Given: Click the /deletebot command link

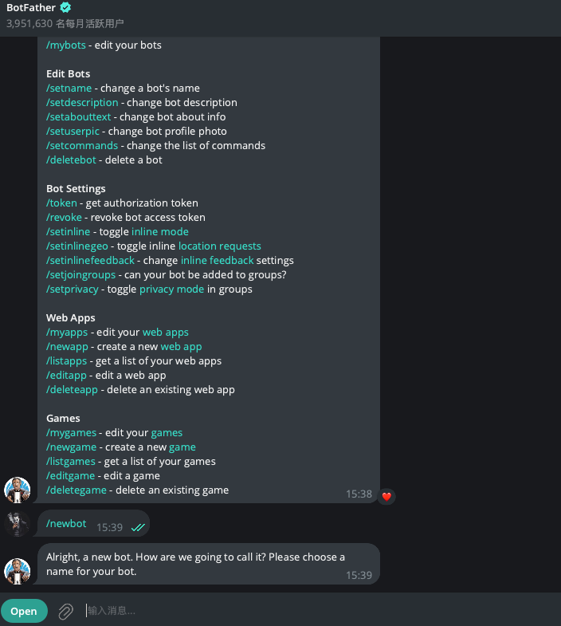Looking at the screenshot, I should 71,160.
